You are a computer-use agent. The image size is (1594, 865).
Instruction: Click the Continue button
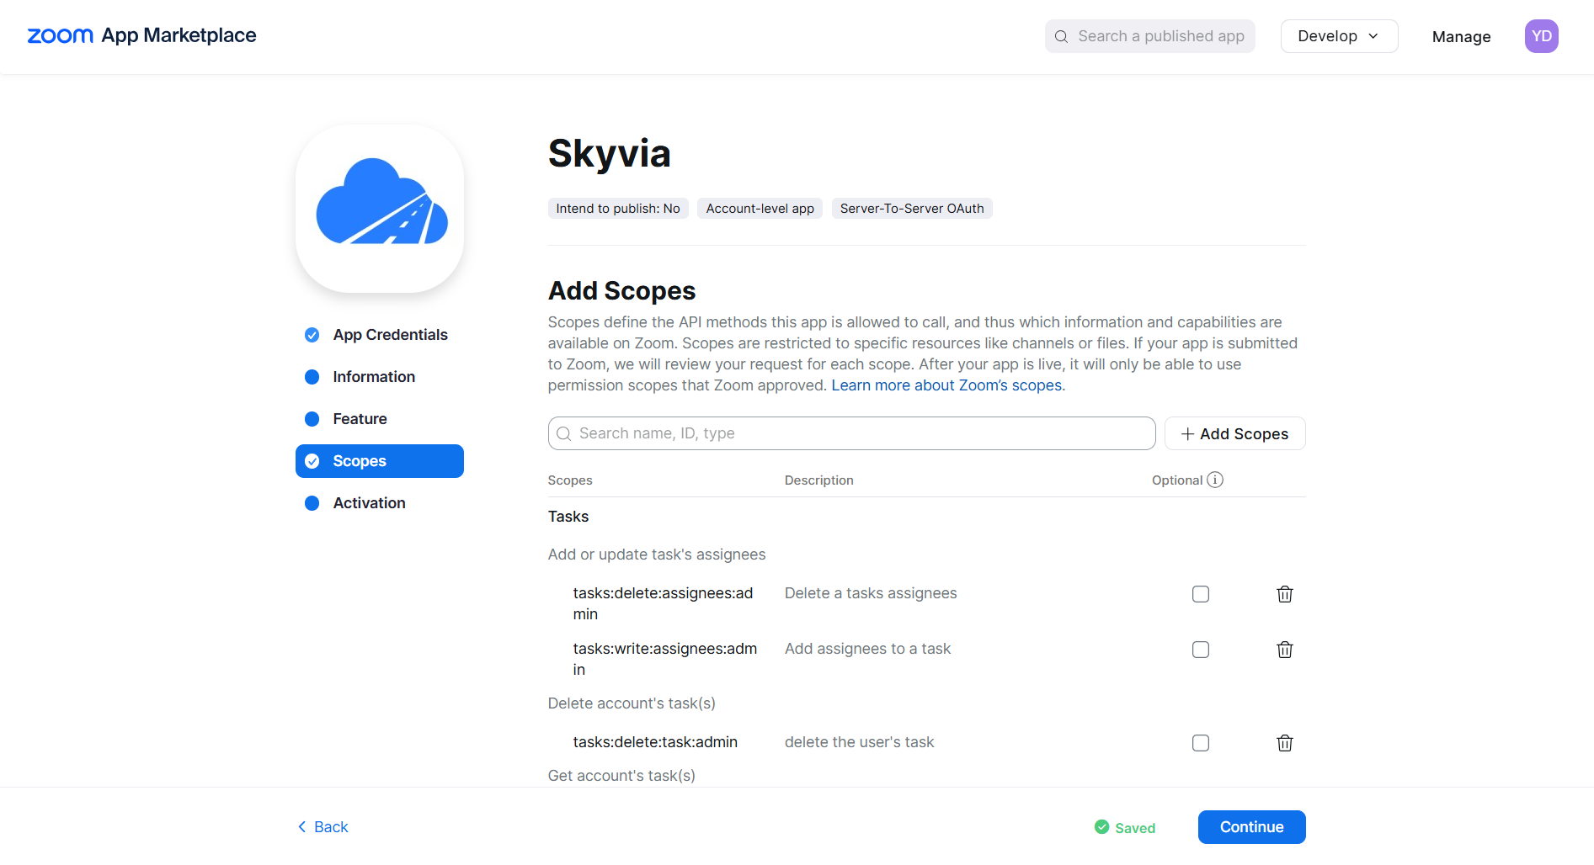1251,827
